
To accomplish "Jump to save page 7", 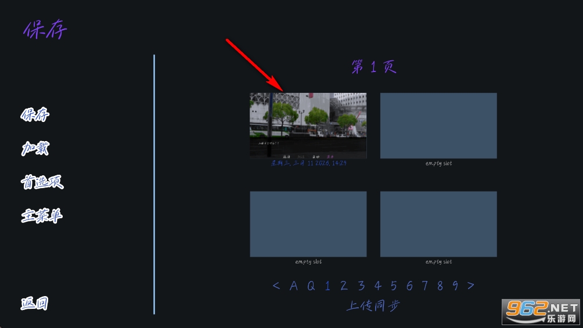I will [x=425, y=286].
